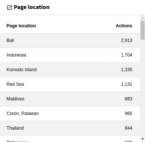Select the Red Sea row

(x=70, y=84)
